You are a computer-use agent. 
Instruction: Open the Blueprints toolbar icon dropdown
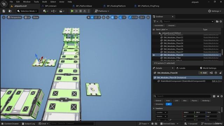point(54,11)
